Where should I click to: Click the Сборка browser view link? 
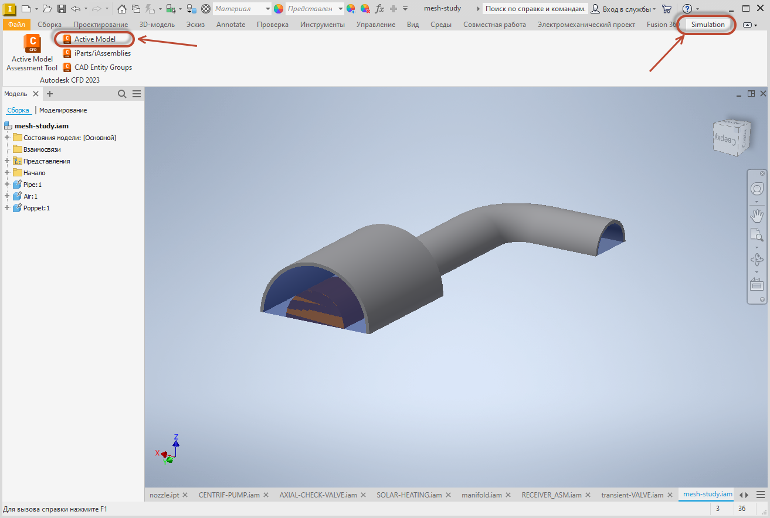[18, 110]
